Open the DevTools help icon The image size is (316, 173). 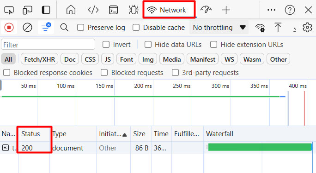290,10
